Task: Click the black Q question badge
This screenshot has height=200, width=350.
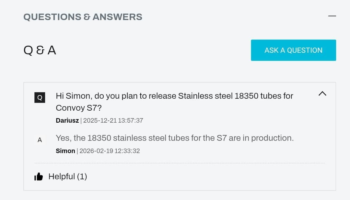Action: (x=40, y=97)
